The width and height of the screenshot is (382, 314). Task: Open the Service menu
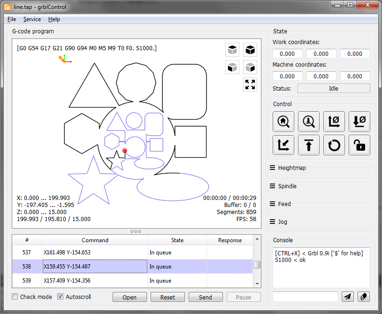tap(32, 19)
